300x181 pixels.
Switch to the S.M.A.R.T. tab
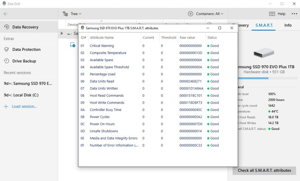point(264,25)
